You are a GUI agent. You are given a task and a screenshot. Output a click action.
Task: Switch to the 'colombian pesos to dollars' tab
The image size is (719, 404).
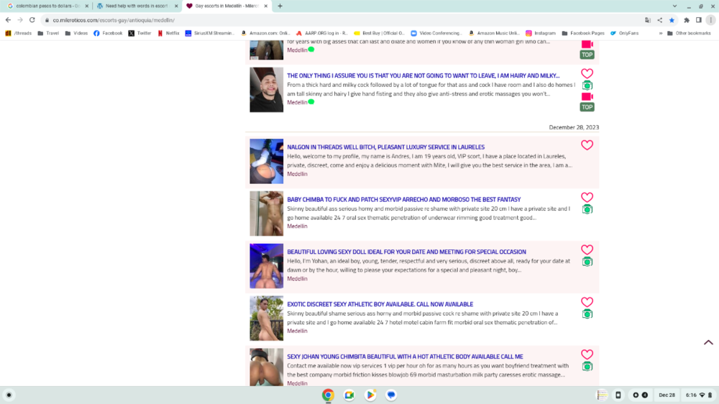click(47, 6)
